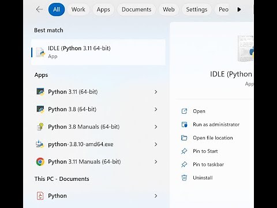Click the back arrow icon
Image resolution: width=277 pixels, height=208 pixels.
pos(39,9)
